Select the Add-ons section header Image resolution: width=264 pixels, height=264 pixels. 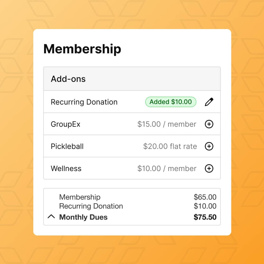68,79
